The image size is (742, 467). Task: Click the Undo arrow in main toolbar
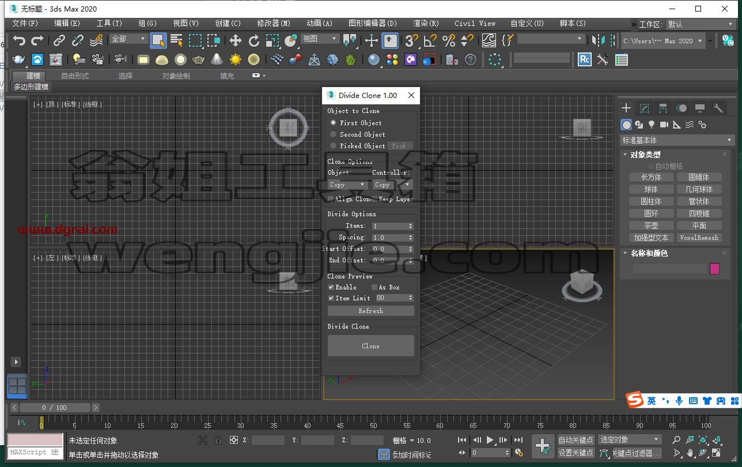(x=20, y=40)
